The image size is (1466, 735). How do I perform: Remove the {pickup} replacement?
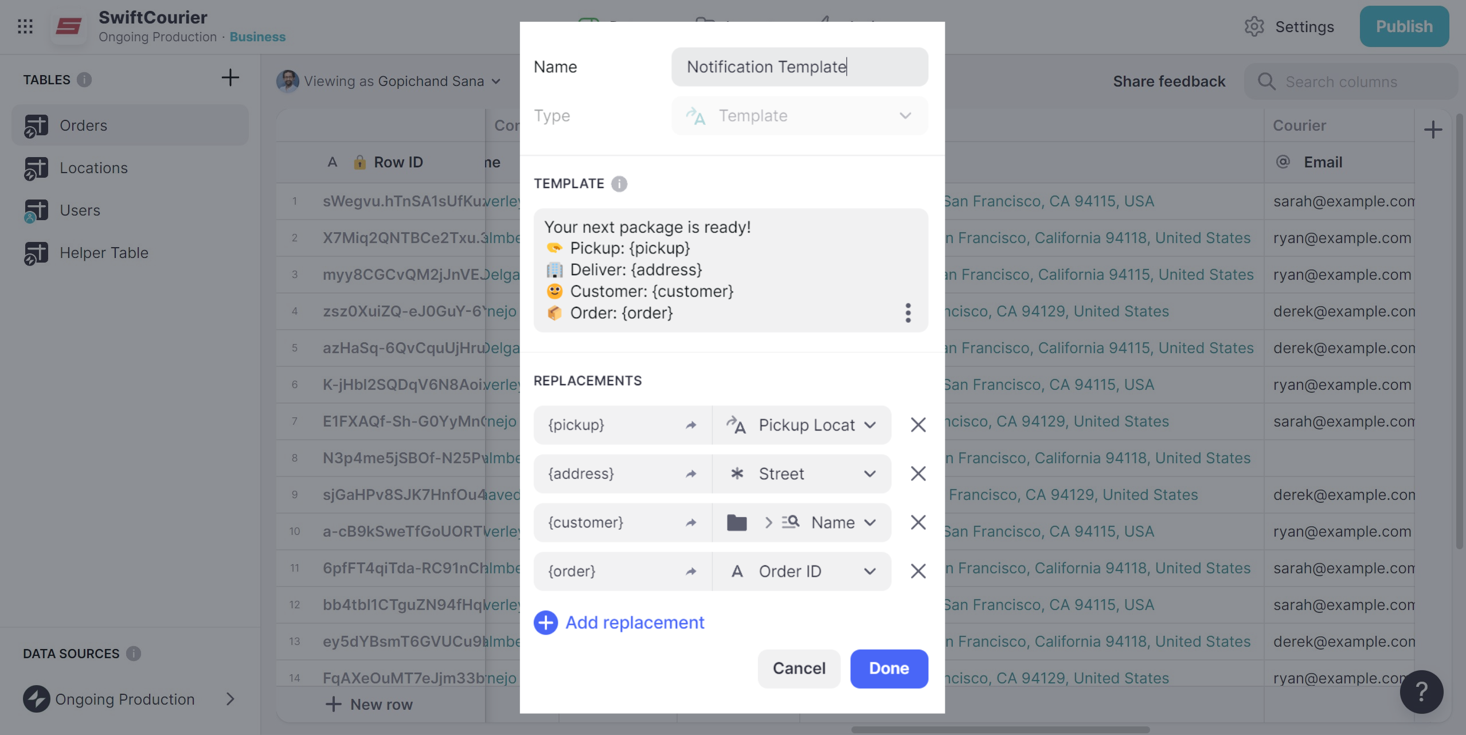pyautogui.click(x=918, y=425)
